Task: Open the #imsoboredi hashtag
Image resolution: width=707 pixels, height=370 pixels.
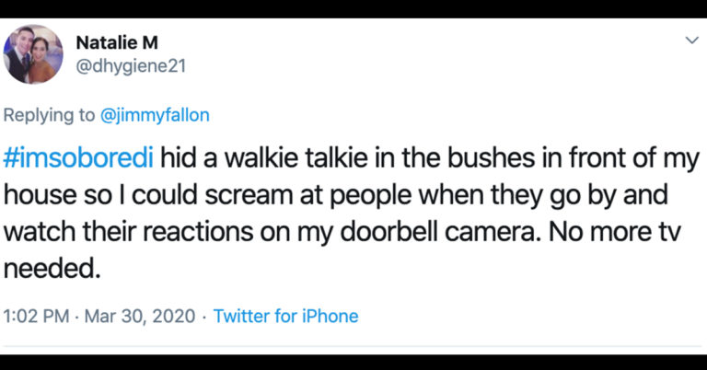Action: point(80,156)
